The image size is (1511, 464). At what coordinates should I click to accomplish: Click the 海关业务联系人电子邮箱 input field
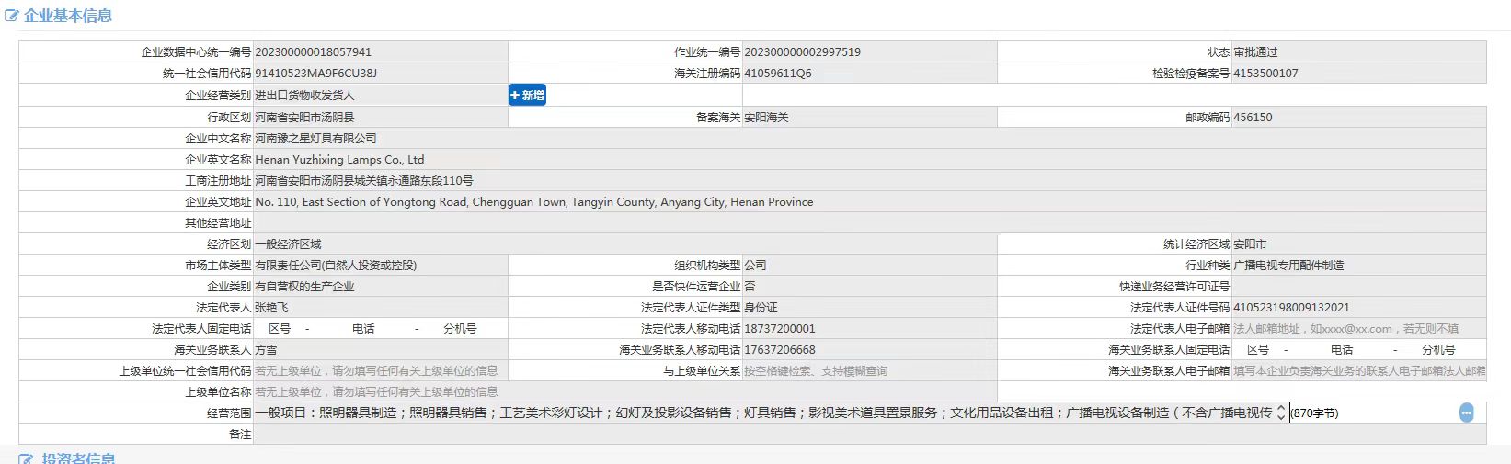[1359, 371]
